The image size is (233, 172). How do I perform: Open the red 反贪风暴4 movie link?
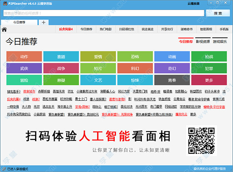tap(14, 99)
